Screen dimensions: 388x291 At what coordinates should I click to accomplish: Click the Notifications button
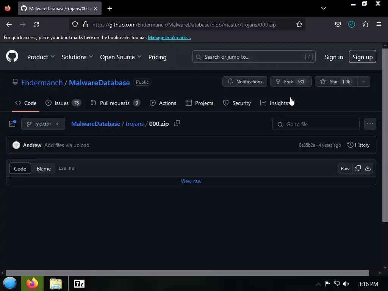pyautogui.click(x=245, y=82)
